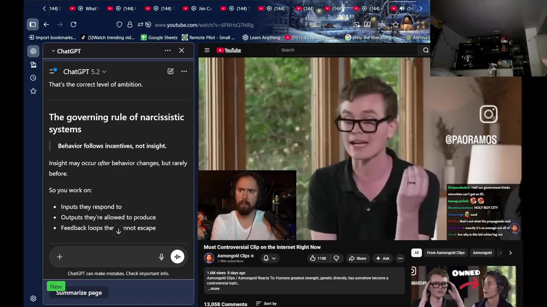547x307 pixels.
Task: Open the History sidebar clock icon
Action: (x=33, y=78)
